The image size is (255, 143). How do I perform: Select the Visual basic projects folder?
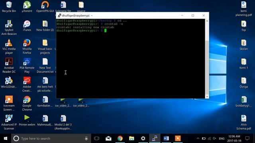[x=45, y=47]
